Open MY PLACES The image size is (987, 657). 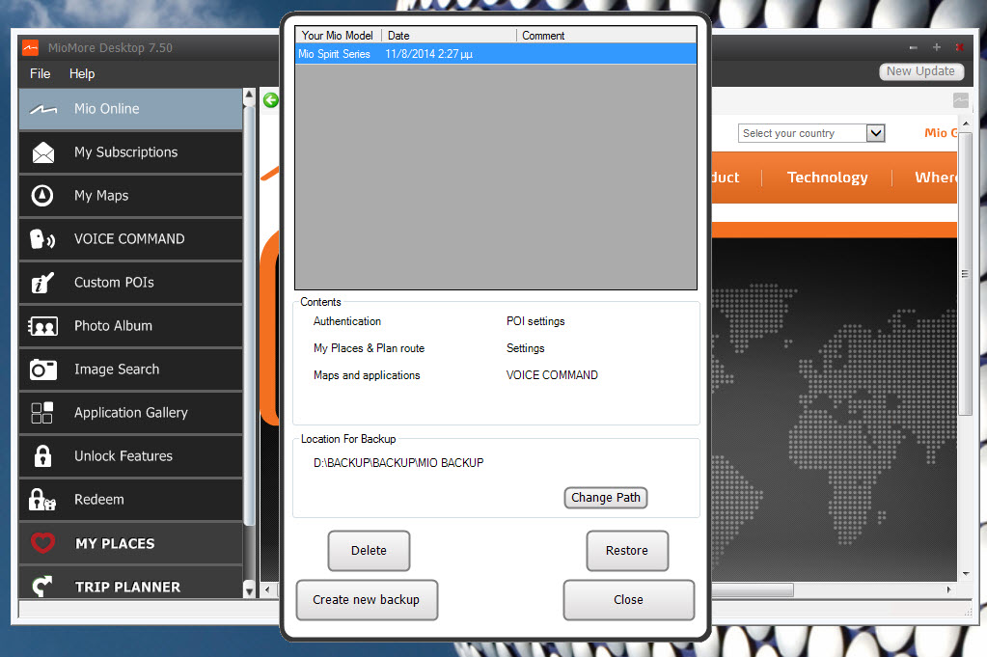tap(130, 543)
